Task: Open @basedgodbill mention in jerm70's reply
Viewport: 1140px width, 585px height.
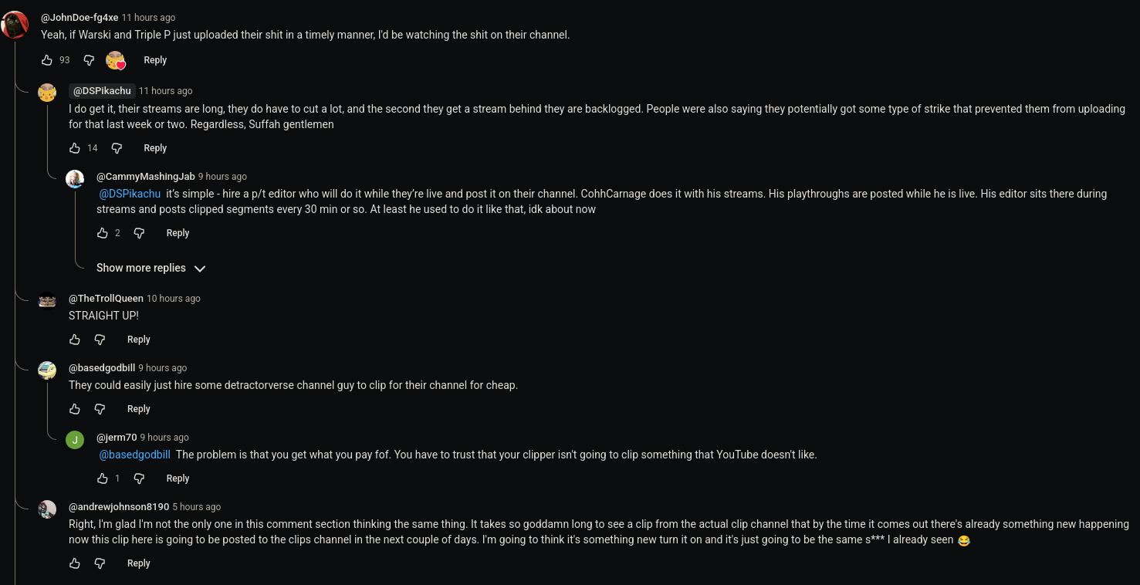Action: 135,455
